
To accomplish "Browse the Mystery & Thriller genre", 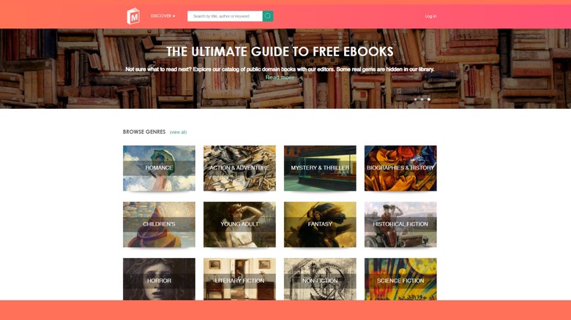I will click(x=320, y=168).
